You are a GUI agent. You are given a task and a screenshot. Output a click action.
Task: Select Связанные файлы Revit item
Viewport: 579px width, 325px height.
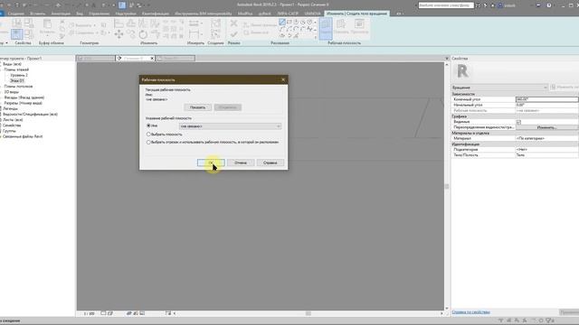click(23, 136)
